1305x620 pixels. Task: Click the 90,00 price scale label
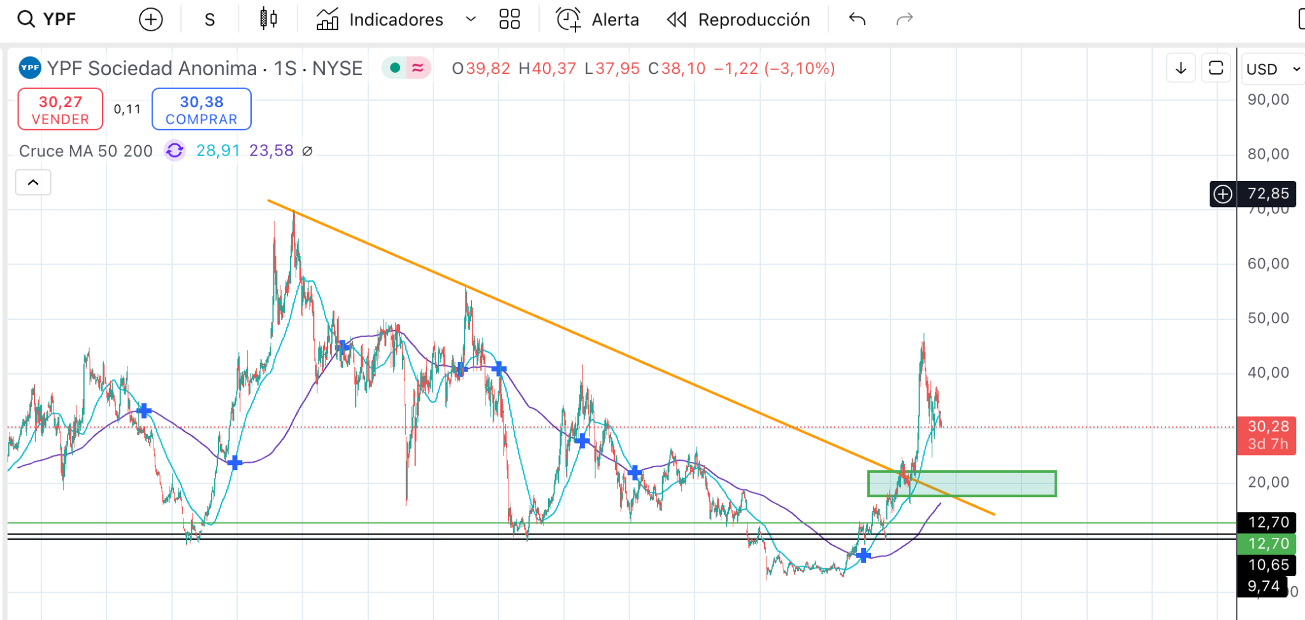tap(1268, 99)
